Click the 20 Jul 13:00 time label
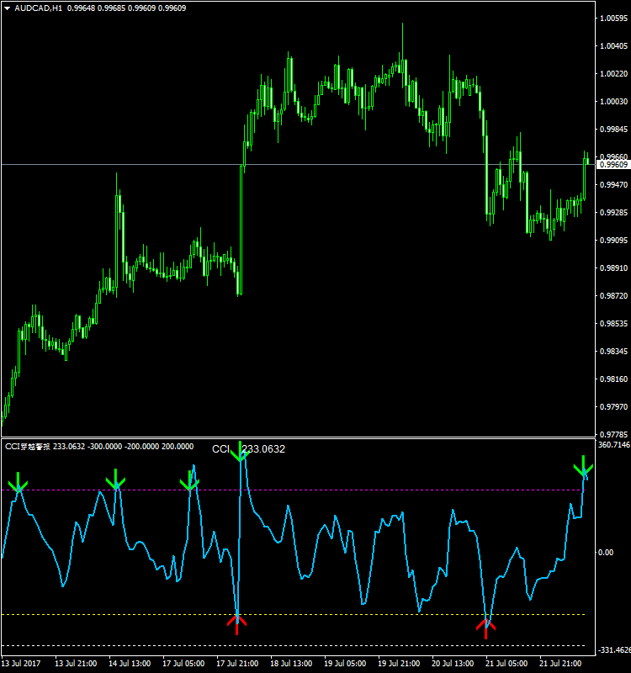Viewport: 631px width, 673px height. (453, 664)
